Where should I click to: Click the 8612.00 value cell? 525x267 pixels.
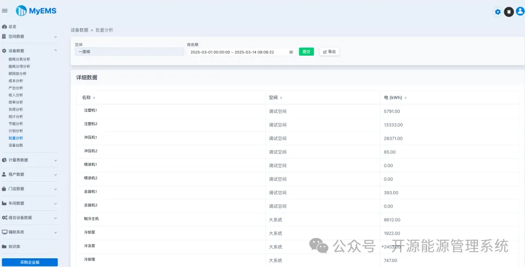pyautogui.click(x=392, y=220)
